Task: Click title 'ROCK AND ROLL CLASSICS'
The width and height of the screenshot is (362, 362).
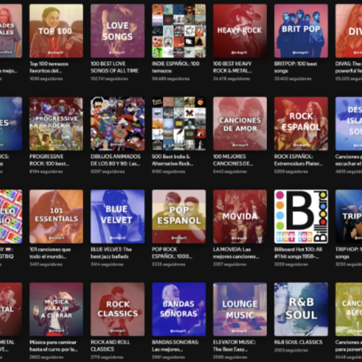Action: click(x=110, y=346)
